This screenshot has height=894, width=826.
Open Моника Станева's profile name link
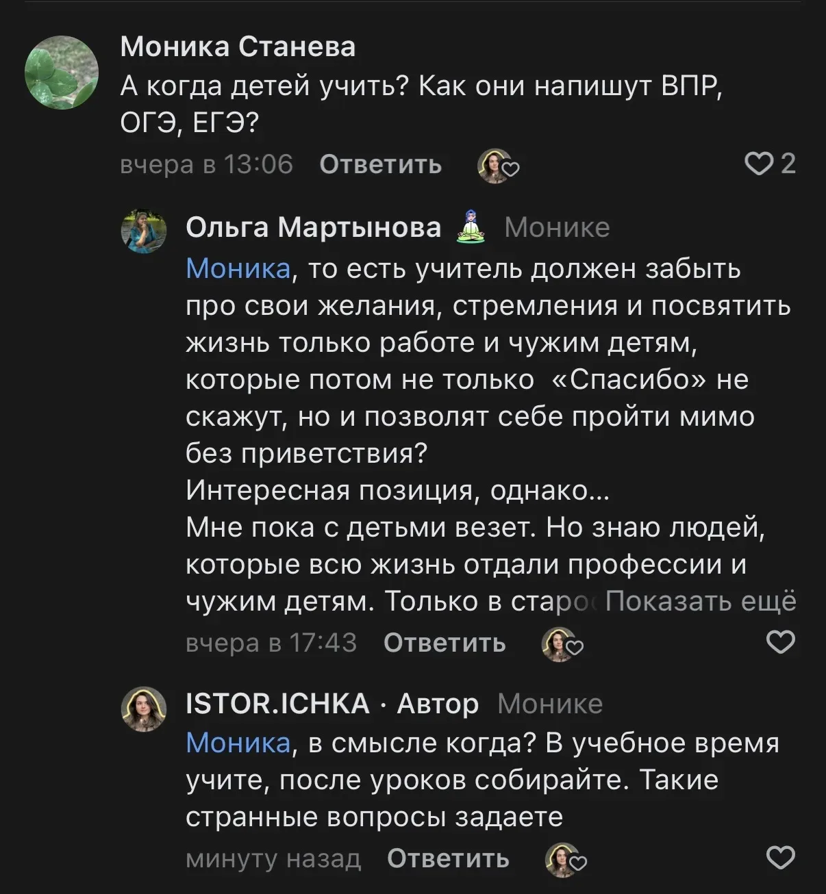click(238, 47)
